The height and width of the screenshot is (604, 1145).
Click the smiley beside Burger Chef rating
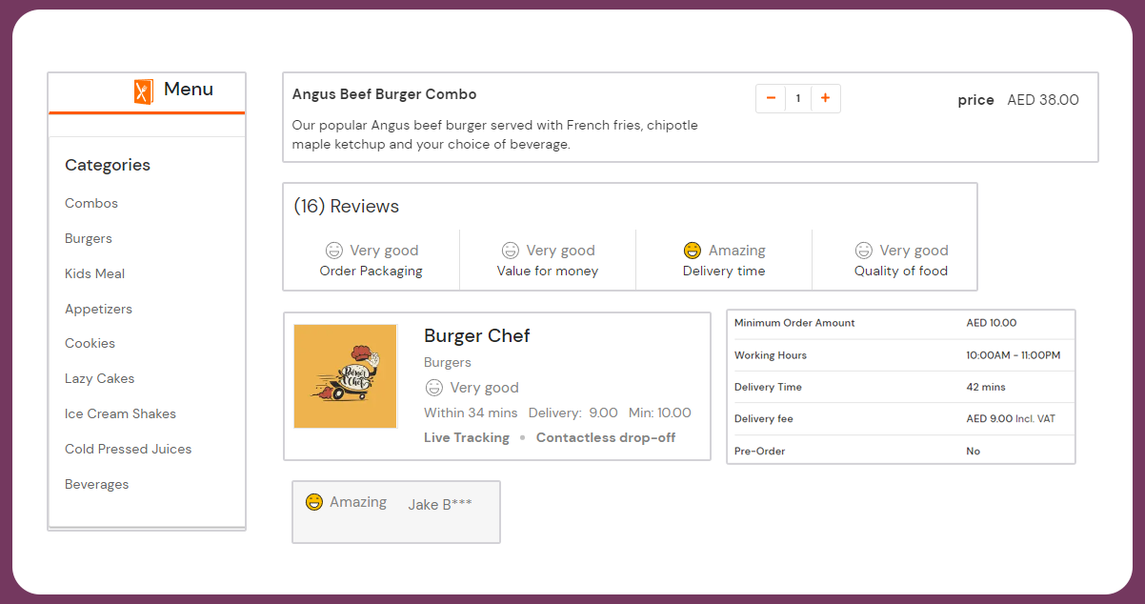coord(434,388)
